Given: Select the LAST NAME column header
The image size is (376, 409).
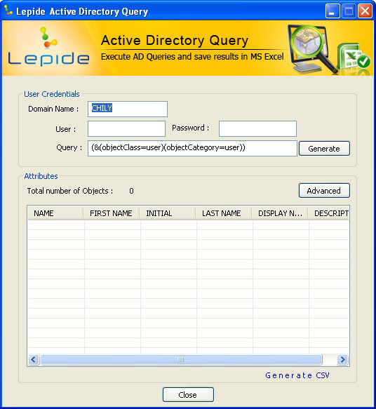Looking at the screenshot, I should (224, 213).
